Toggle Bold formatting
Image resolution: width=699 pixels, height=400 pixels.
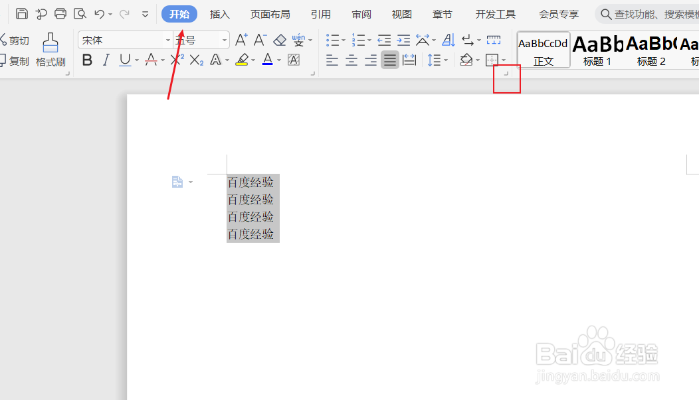click(x=88, y=60)
